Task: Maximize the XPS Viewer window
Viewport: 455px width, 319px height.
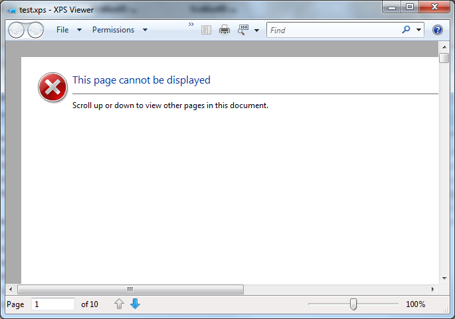Action: click(410, 7)
